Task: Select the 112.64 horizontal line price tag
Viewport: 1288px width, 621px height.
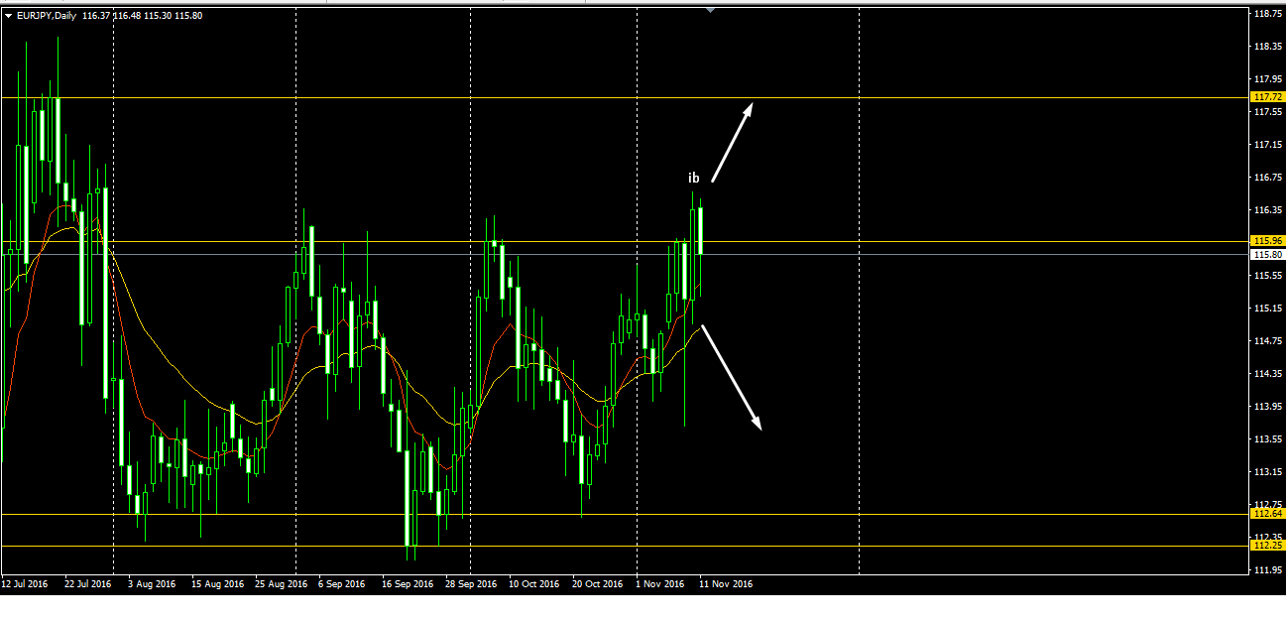Action: click(1268, 514)
